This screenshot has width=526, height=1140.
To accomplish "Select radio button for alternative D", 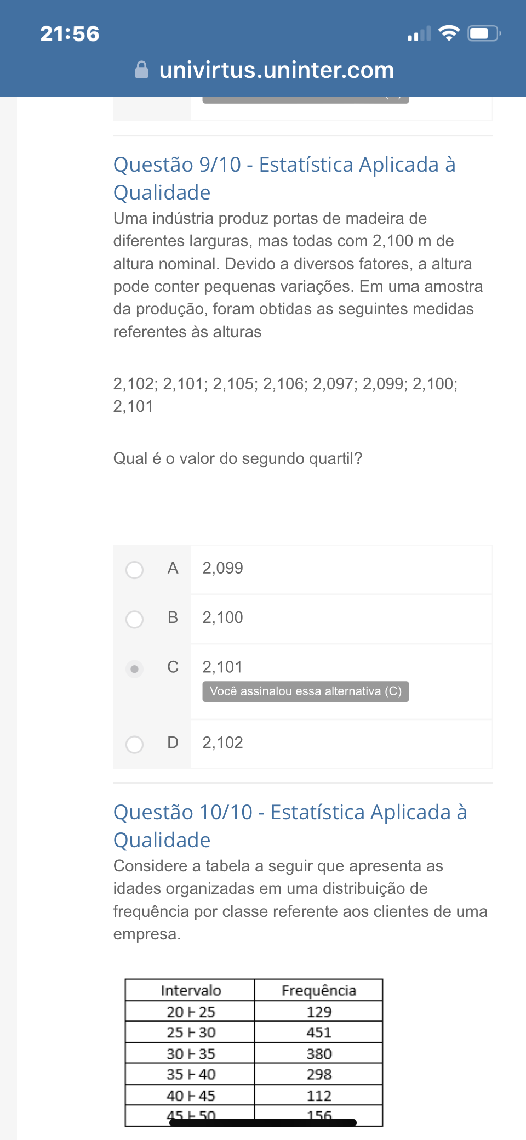I will [x=134, y=744].
